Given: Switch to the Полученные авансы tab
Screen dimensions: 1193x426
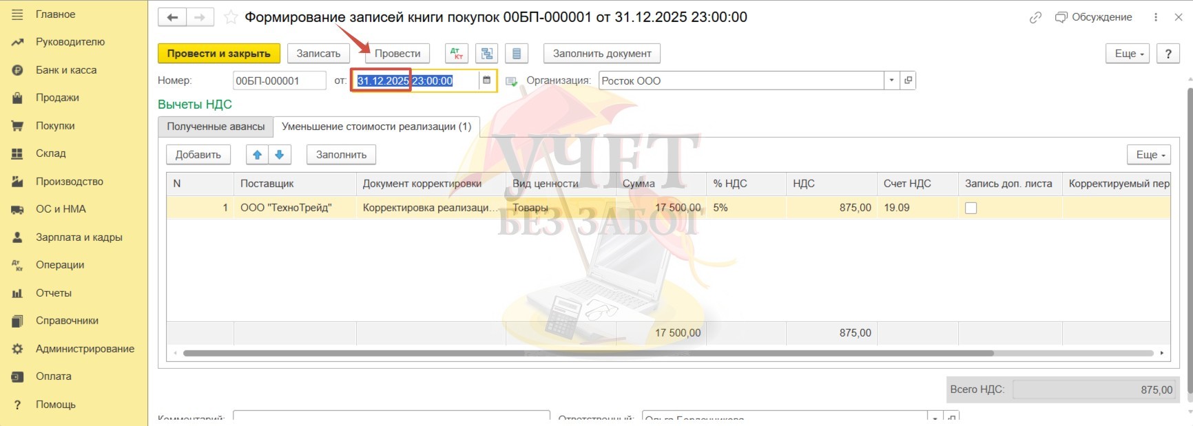Looking at the screenshot, I should click(216, 127).
